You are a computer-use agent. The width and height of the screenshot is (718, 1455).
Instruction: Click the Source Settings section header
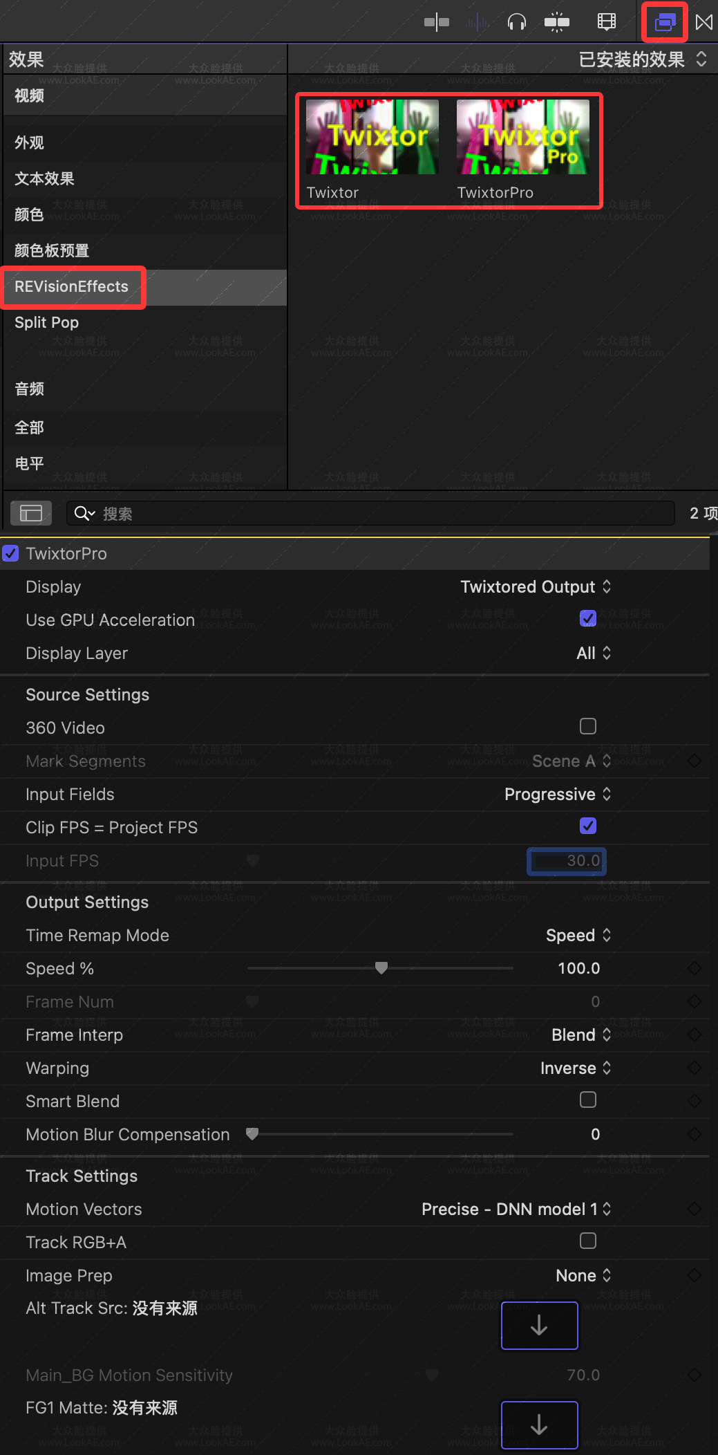pyautogui.click(x=88, y=694)
